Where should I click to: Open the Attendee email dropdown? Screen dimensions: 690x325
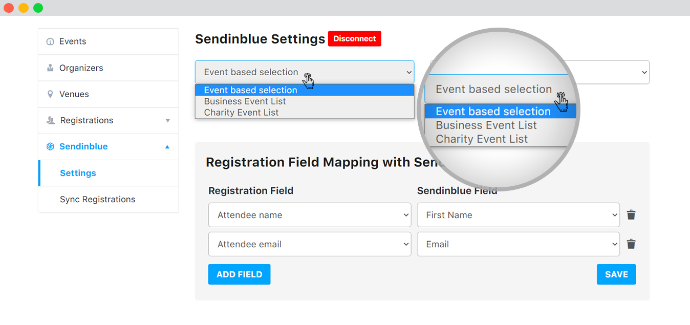310,244
